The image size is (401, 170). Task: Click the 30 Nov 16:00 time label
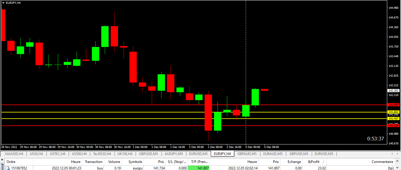122,147
